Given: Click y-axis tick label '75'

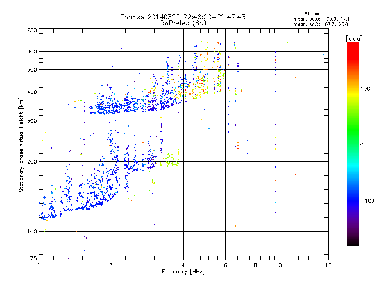Looking at the screenshot, I should pyautogui.click(x=34, y=258).
